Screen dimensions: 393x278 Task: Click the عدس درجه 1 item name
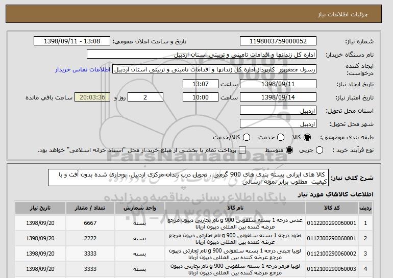point(235,223)
